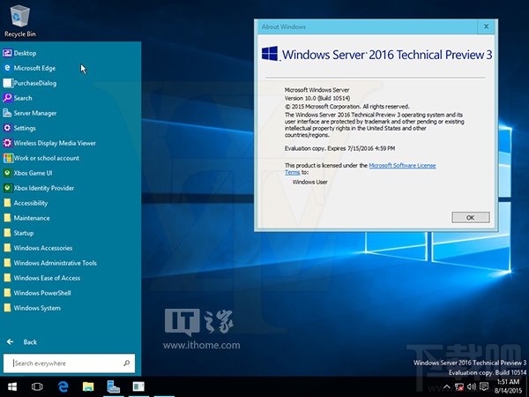Viewport: 529px width, 397px height.
Task: Click the Wireless Display Media Viewer icon
Action: click(7, 143)
